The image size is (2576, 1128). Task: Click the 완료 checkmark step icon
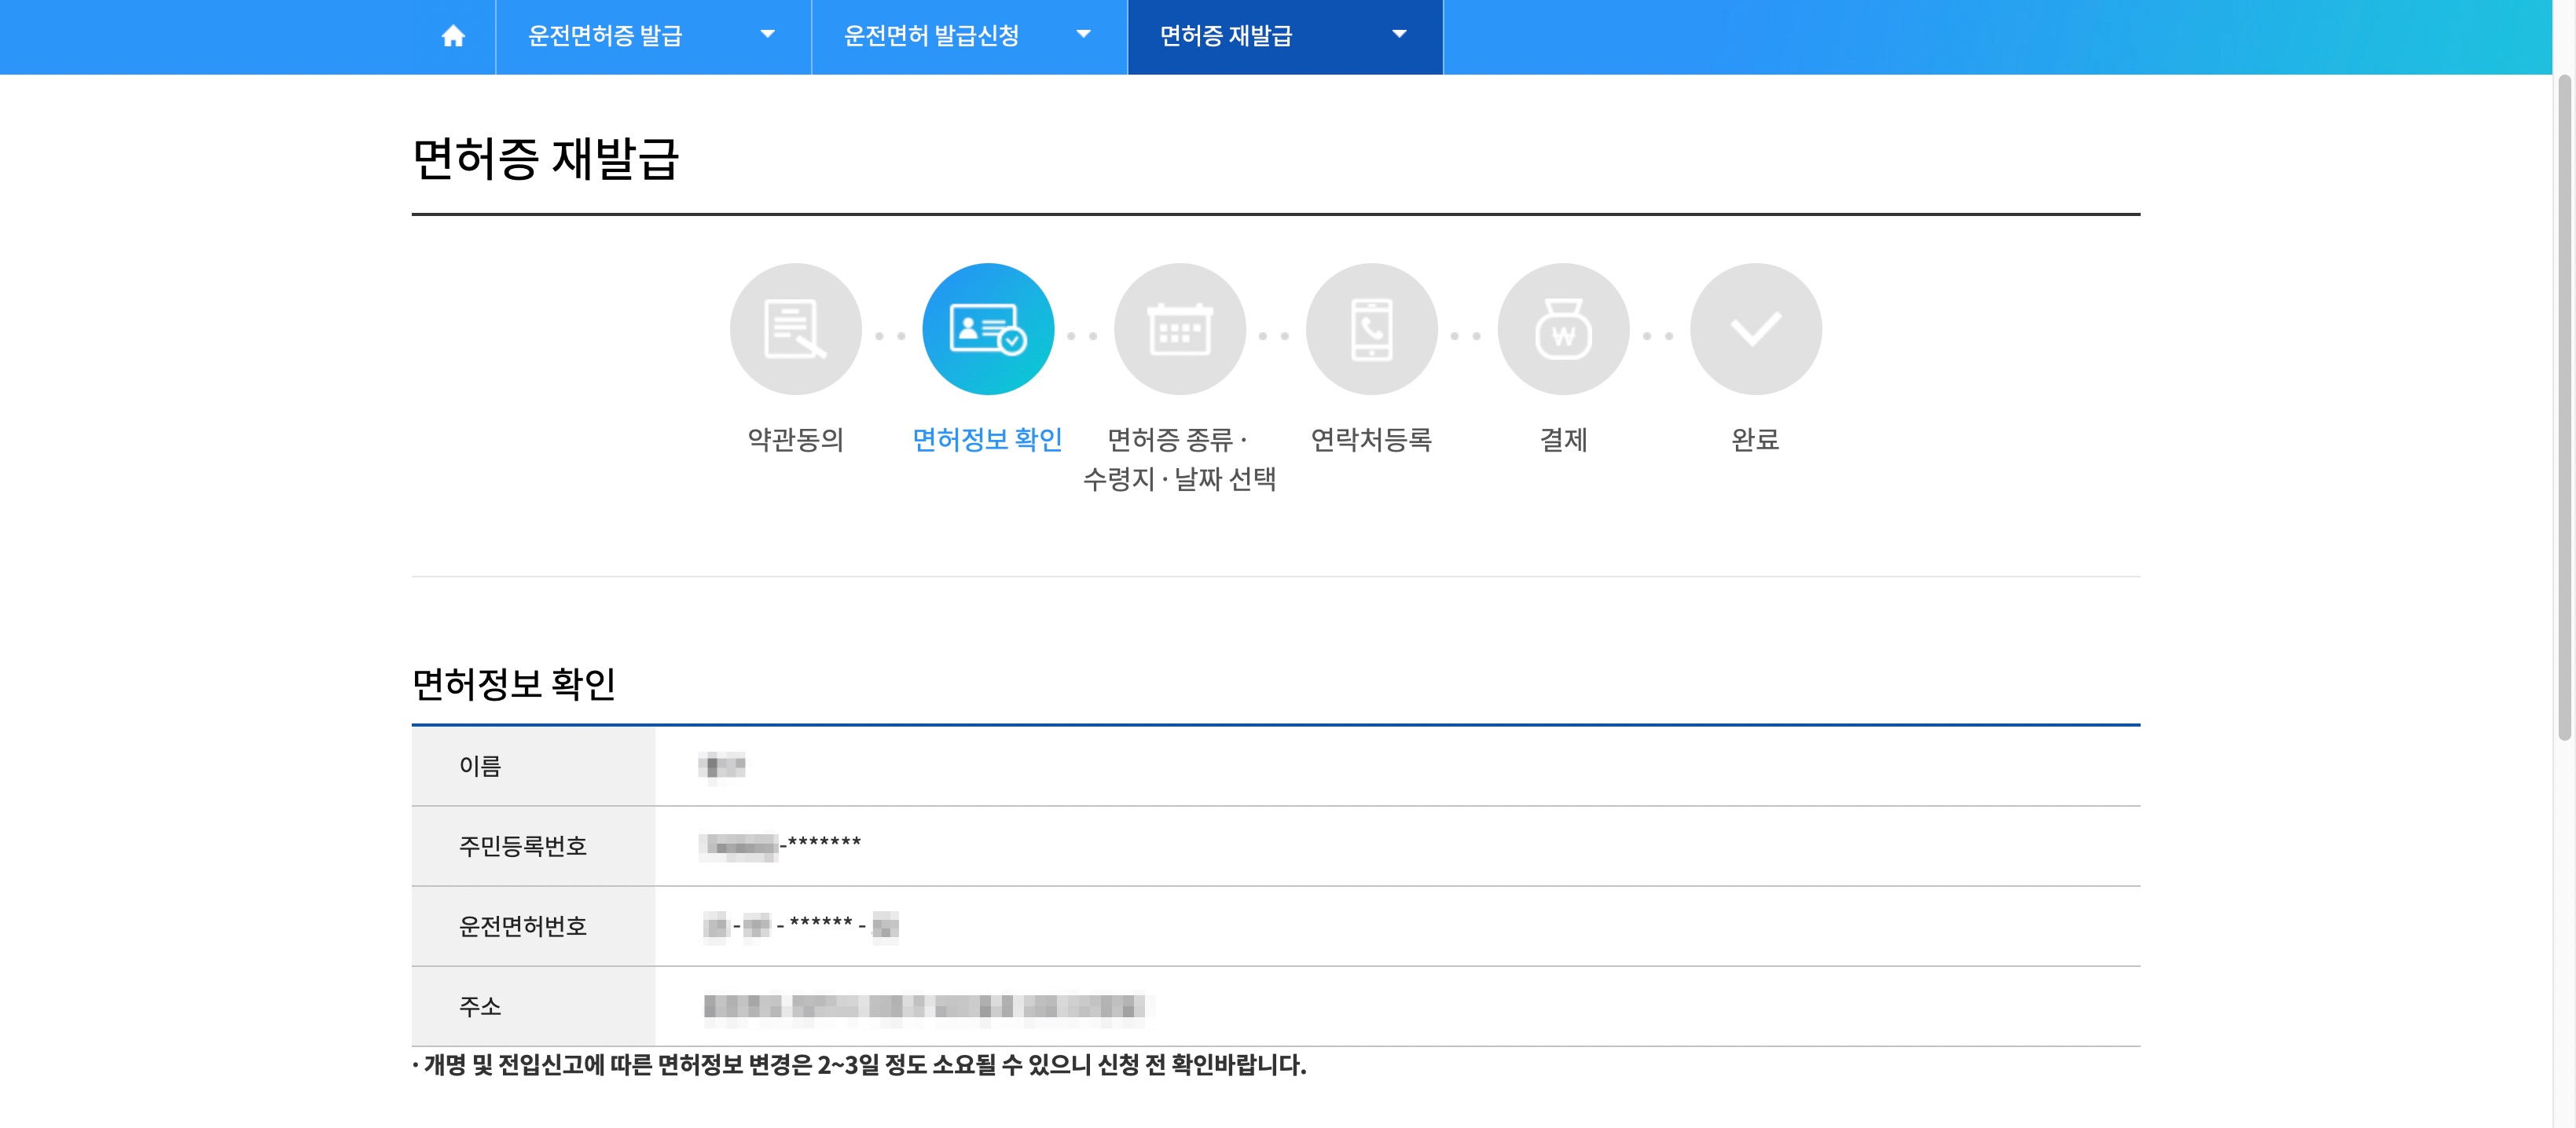click(x=1755, y=329)
